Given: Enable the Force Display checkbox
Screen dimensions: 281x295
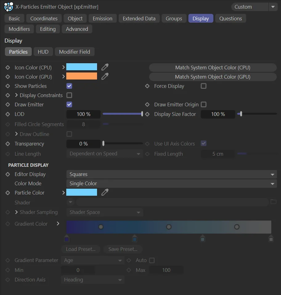Looking at the screenshot, I should click(203, 86).
